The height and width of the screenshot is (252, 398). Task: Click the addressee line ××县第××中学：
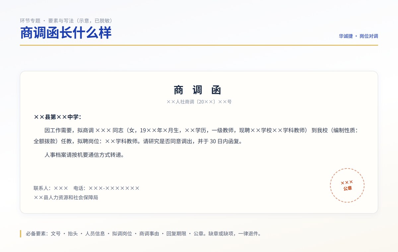point(57,117)
